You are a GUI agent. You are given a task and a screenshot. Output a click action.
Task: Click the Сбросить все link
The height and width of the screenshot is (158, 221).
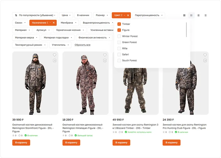[82, 45]
